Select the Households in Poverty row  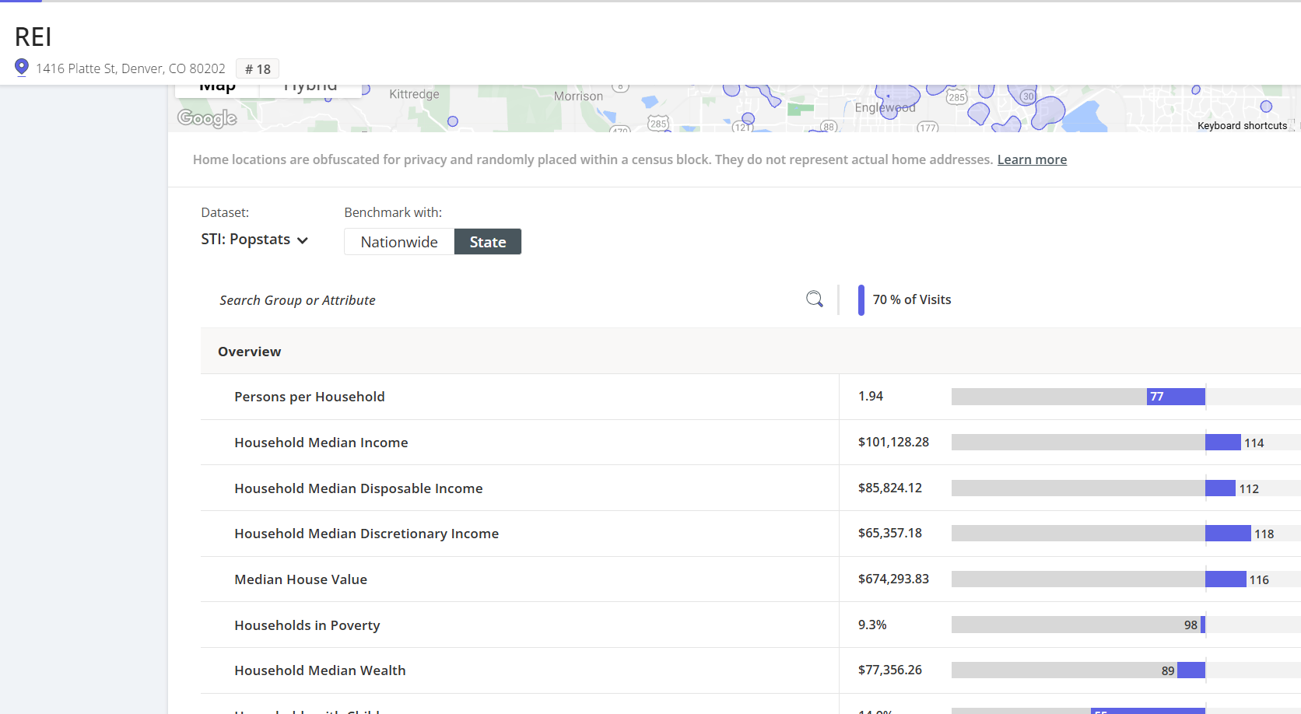point(751,625)
